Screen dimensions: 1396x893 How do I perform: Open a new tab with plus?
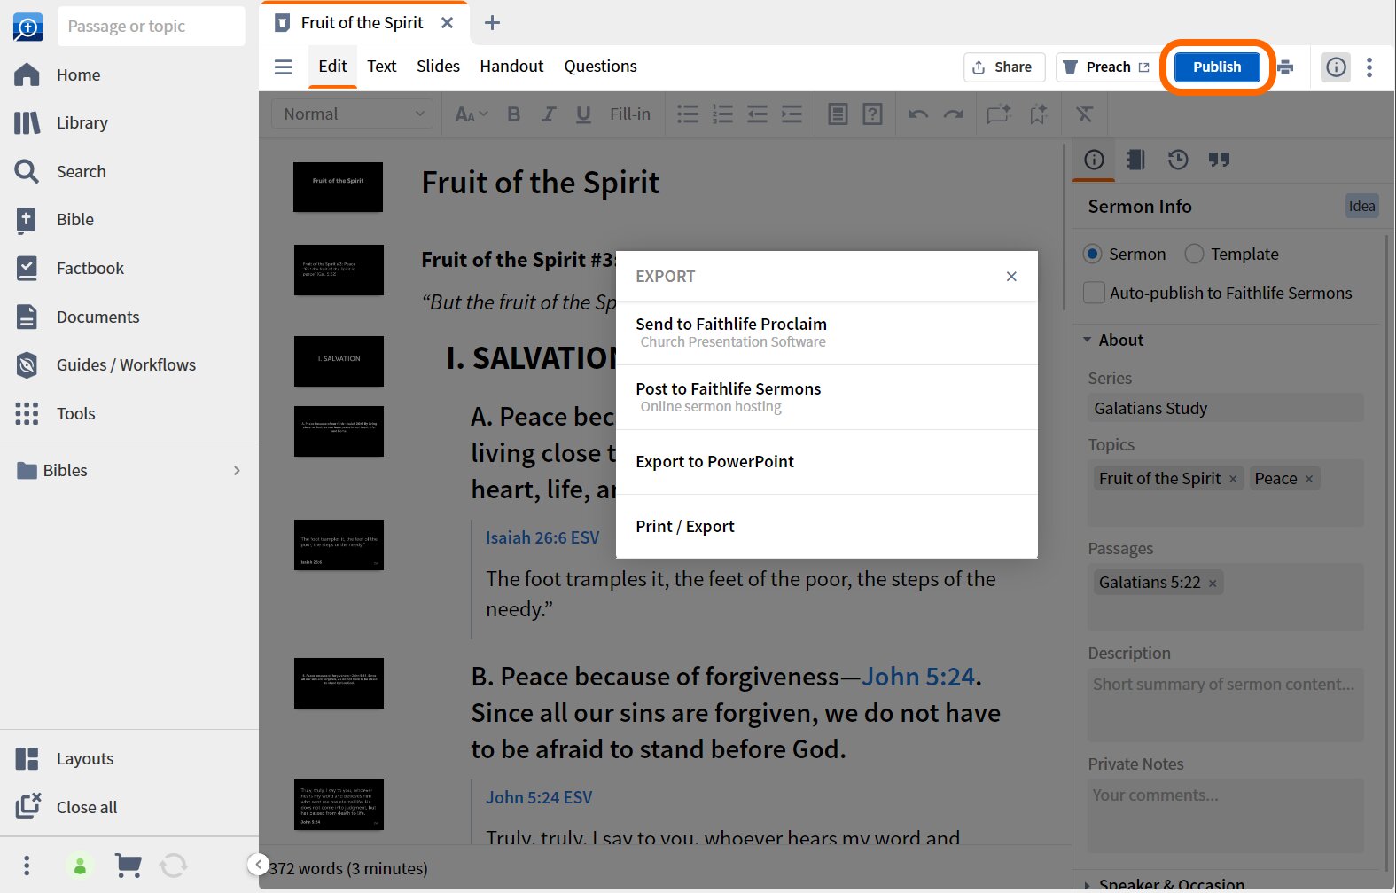tap(492, 23)
